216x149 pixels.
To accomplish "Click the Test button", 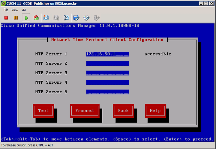I will pyautogui.click(x=43, y=111).
